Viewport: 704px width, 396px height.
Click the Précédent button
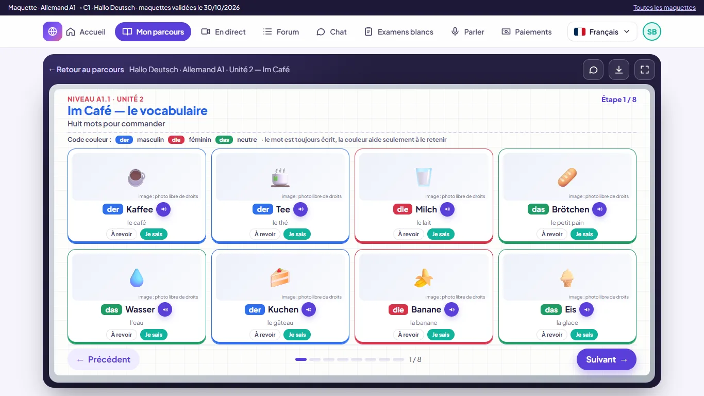[x=104, y=359]
